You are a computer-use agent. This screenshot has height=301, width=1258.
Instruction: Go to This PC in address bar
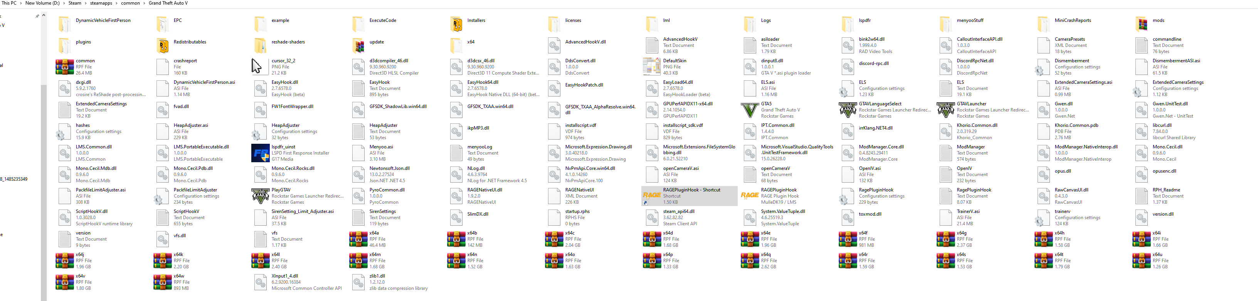coord(9,3)
